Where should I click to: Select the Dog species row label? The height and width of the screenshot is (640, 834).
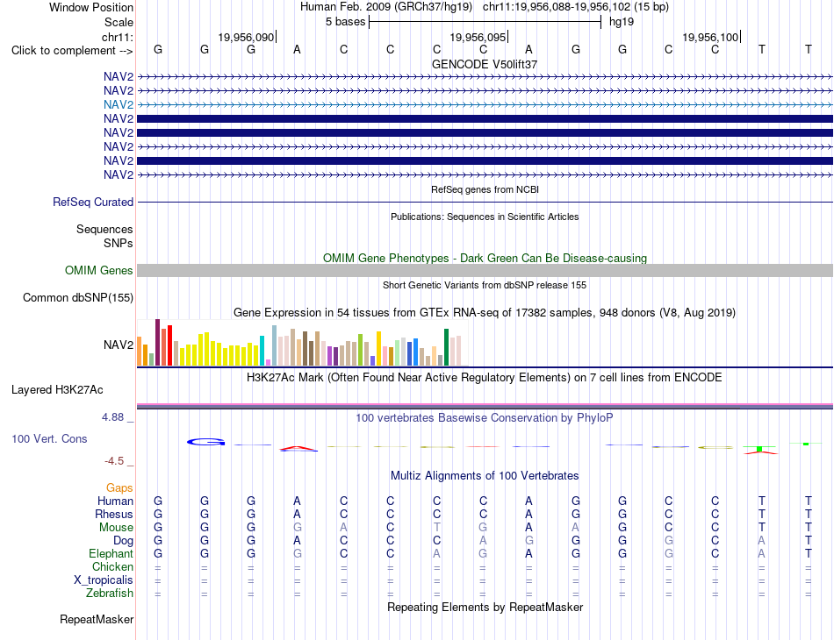pos(124,541)
